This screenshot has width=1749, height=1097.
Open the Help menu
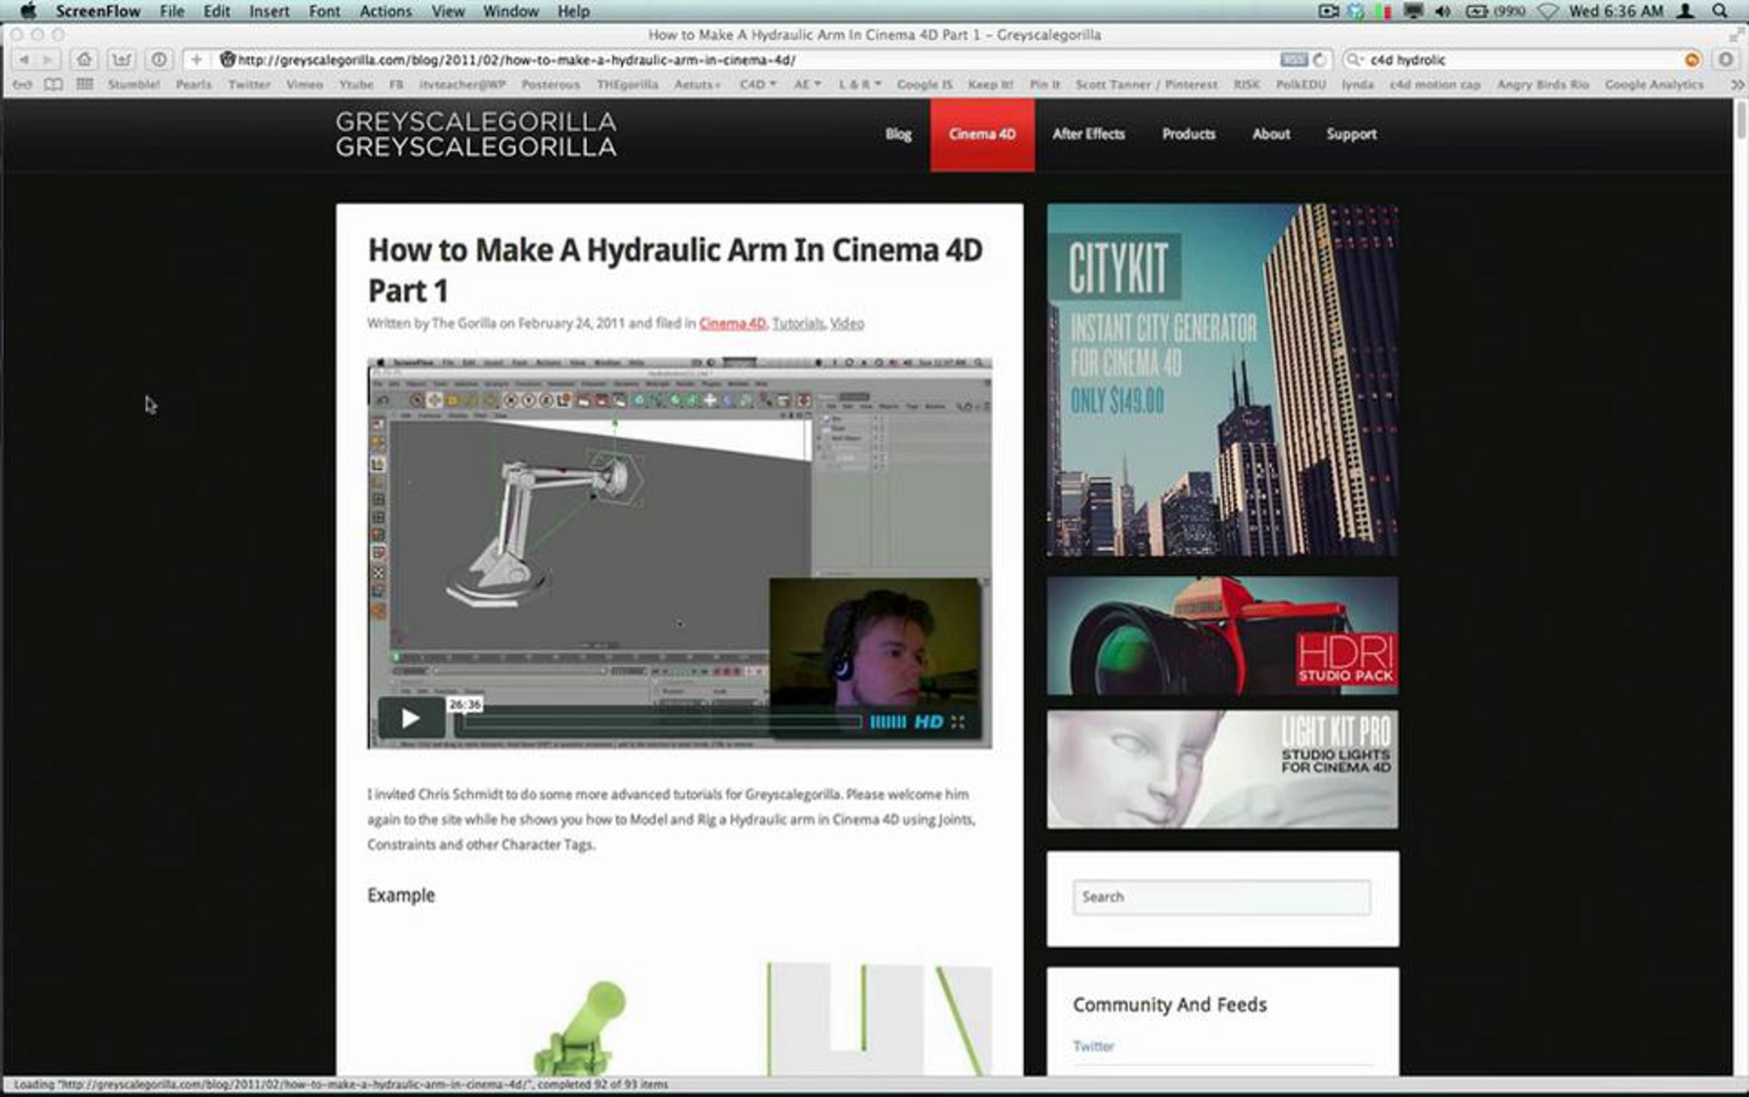(x=574, y=11)
